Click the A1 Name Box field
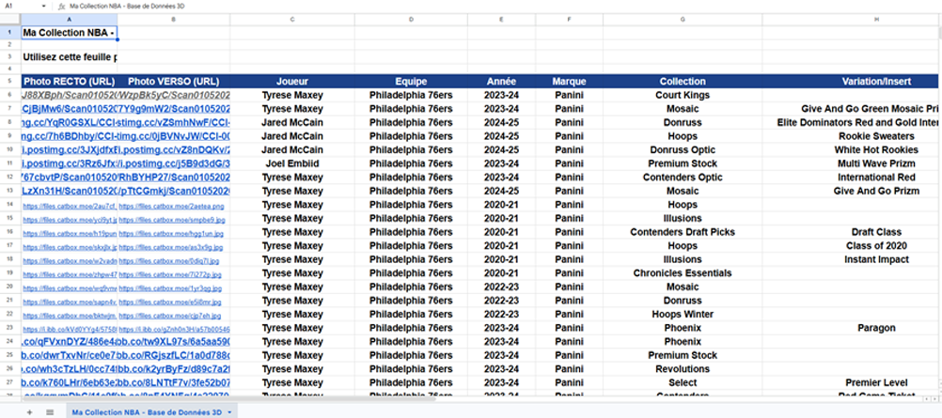942x418 pixels. click(x=24, y=6)
